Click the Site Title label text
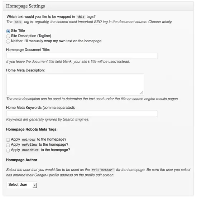 click(18, 31)
